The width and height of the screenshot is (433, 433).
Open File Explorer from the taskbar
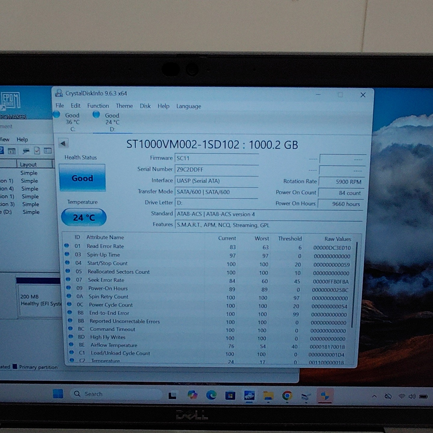(x=268, y=396)
